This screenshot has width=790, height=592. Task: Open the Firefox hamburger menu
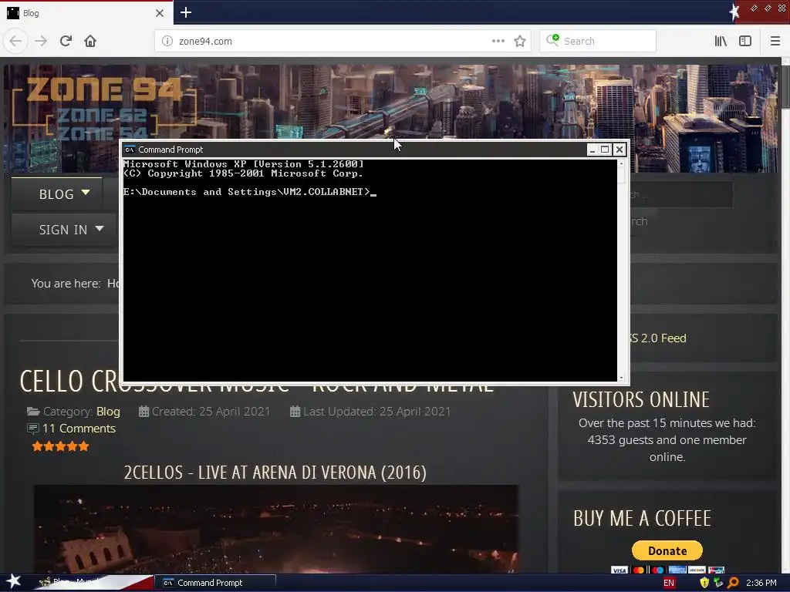point(775,41)
